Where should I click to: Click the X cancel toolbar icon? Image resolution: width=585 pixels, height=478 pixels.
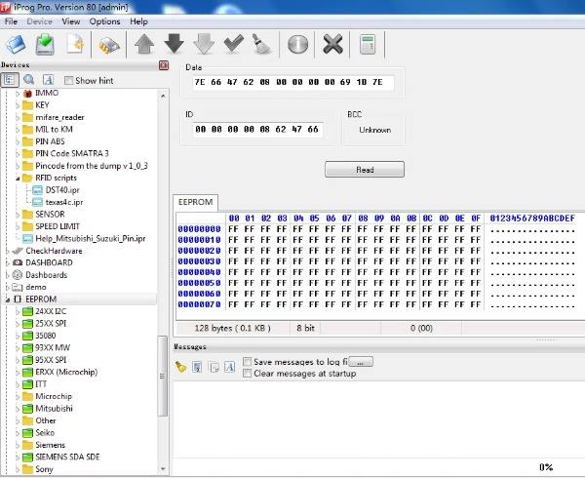coord(332,44)
